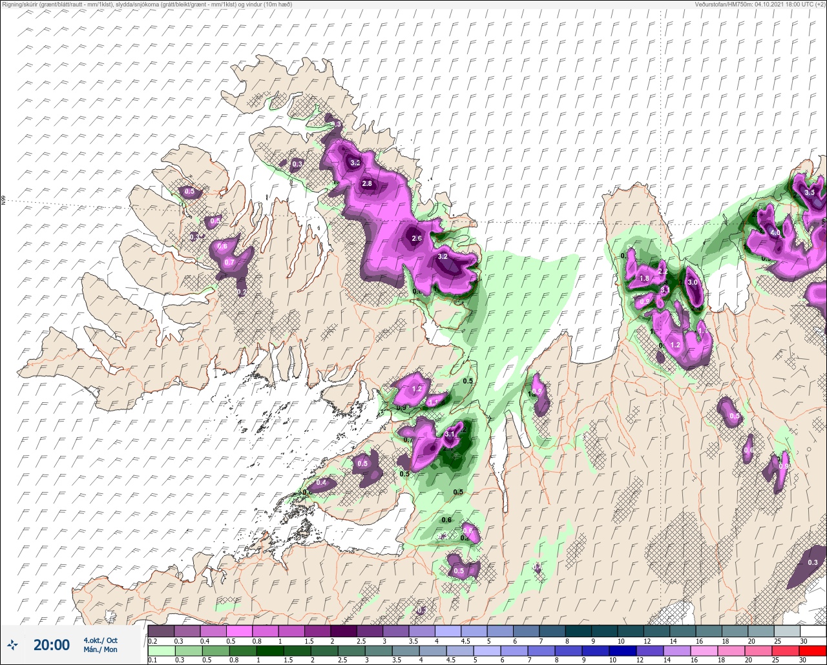Image resolution: width=827 pixels, height=665 pixels.
Task: Click the 20:00 forecast time display
Action: click(x=52, y=644)
